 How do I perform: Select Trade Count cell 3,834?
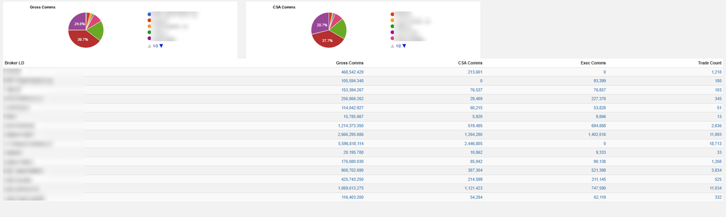716,171
